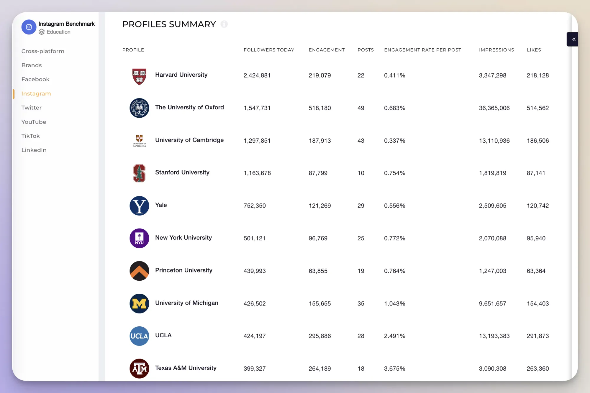Click UCLA's engagement value 295,886
Screen dimensions: 590x393
pos(320,336)
